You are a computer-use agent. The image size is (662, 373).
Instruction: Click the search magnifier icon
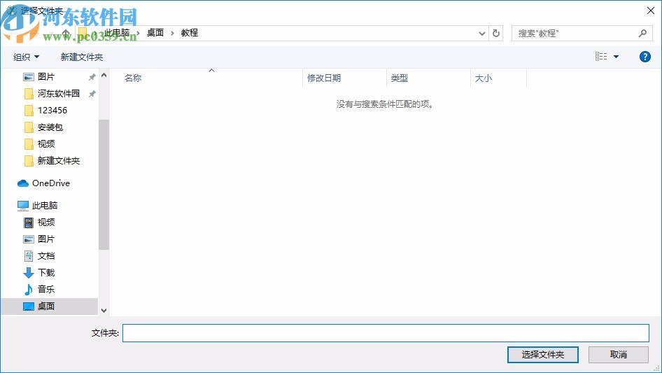click(x=642, y=33)
